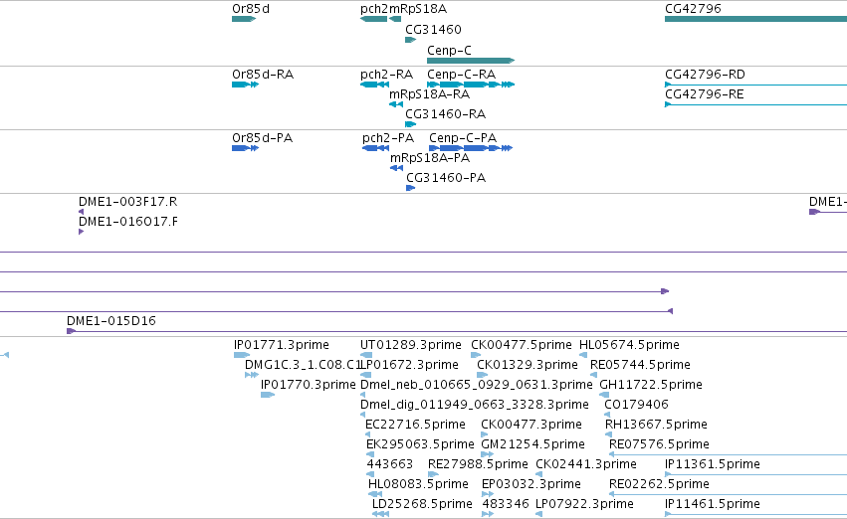This screenshot has height=519, width=847.
Task: Click the EK295063.5prime EST label
Action: 420,444
